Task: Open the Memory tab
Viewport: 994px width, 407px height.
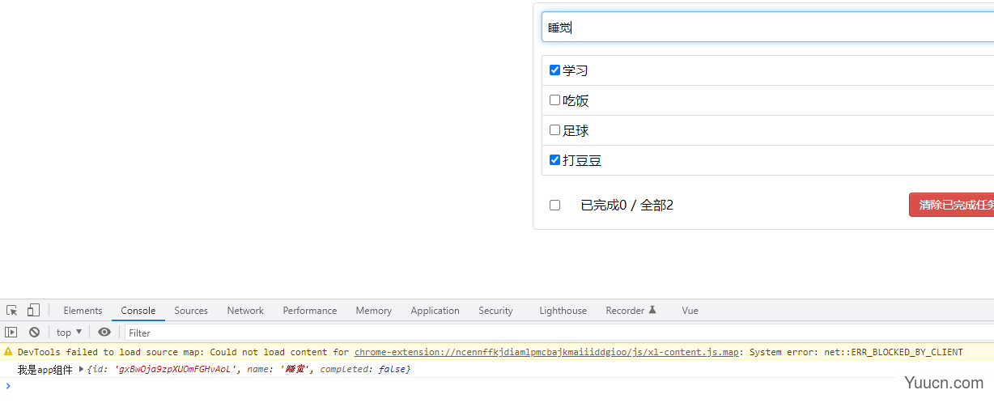Action: point(373,311)
